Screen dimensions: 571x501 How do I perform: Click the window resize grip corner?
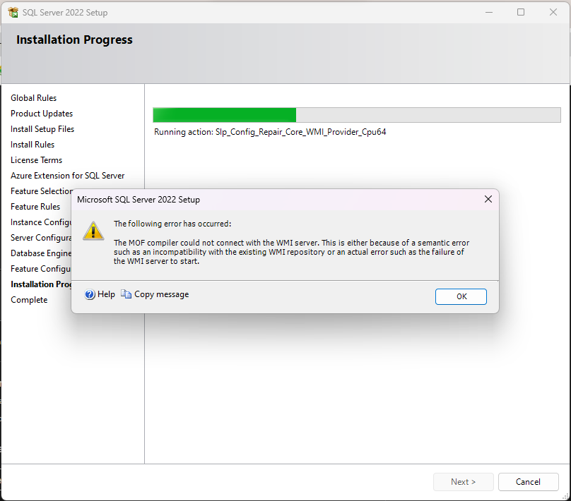coord(566,496)
